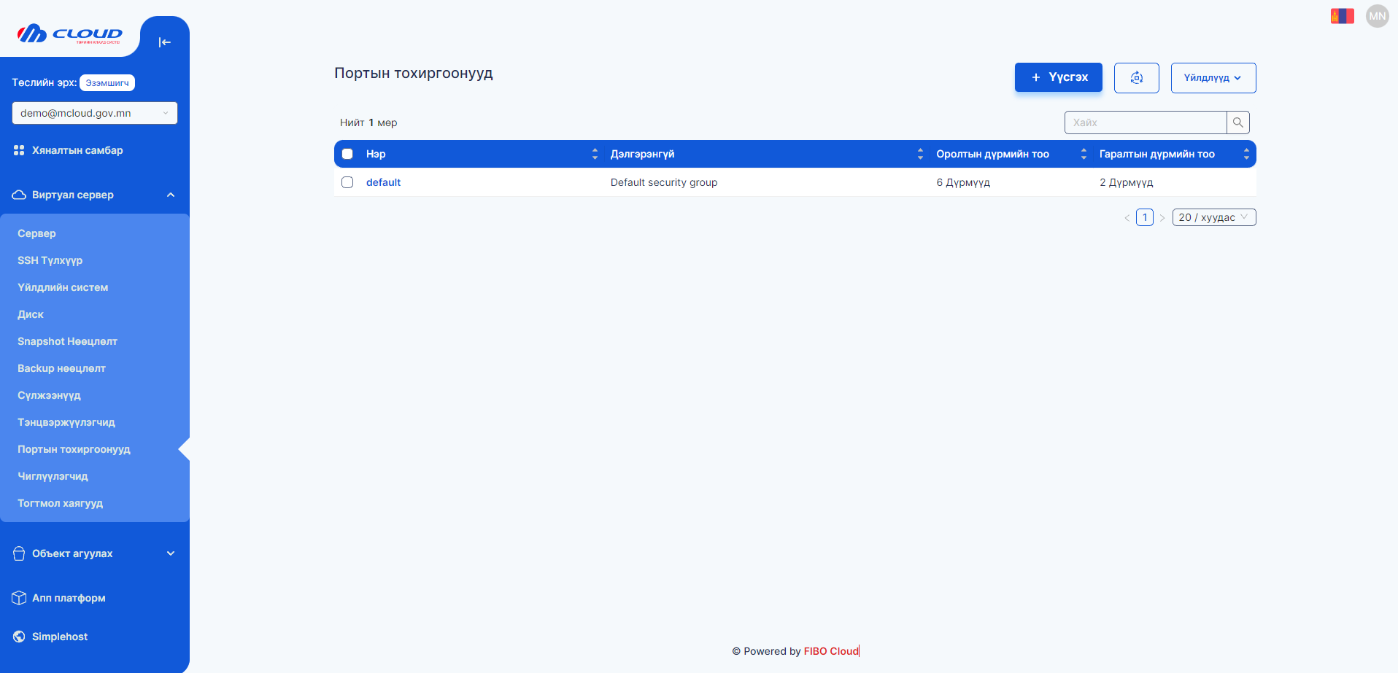
Task: Open the 20 / хуудас page size dropdown
Action: [x=1213, y=217]
